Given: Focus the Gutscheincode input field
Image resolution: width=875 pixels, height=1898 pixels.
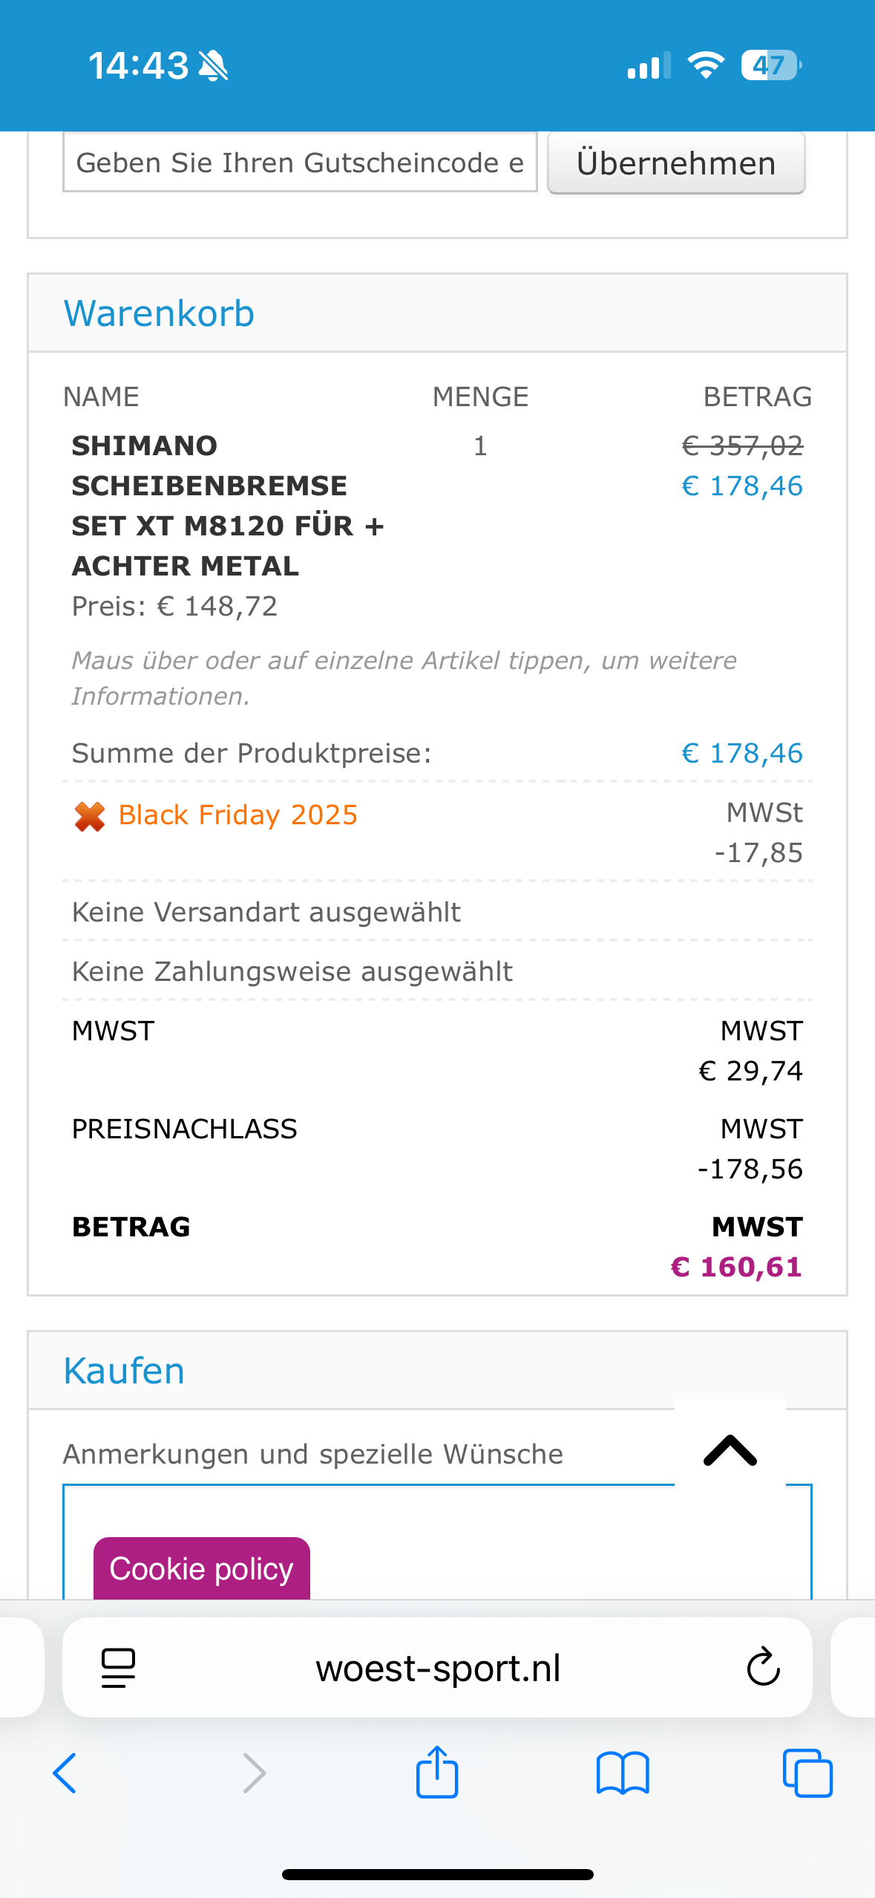Looking at the screenshot, I should pyautogui.click(x=300, y=163).
